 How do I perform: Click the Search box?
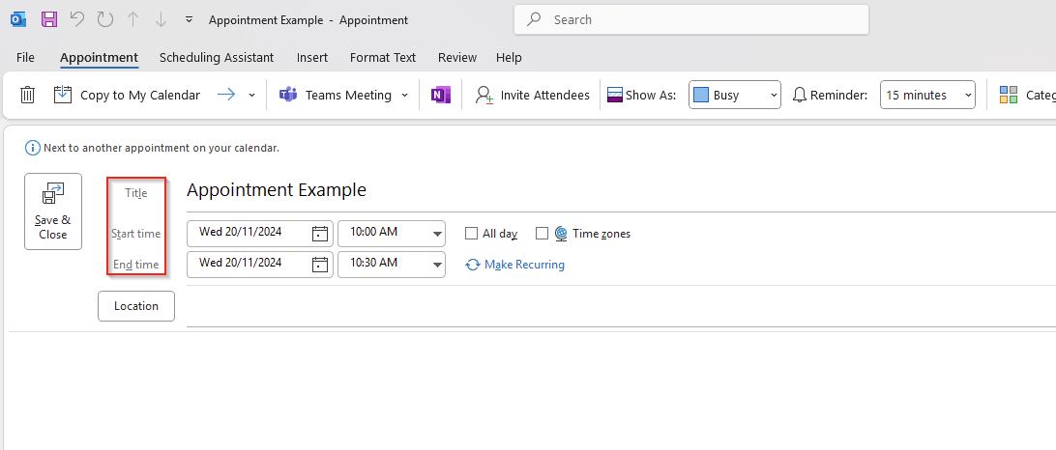(691, 19)
